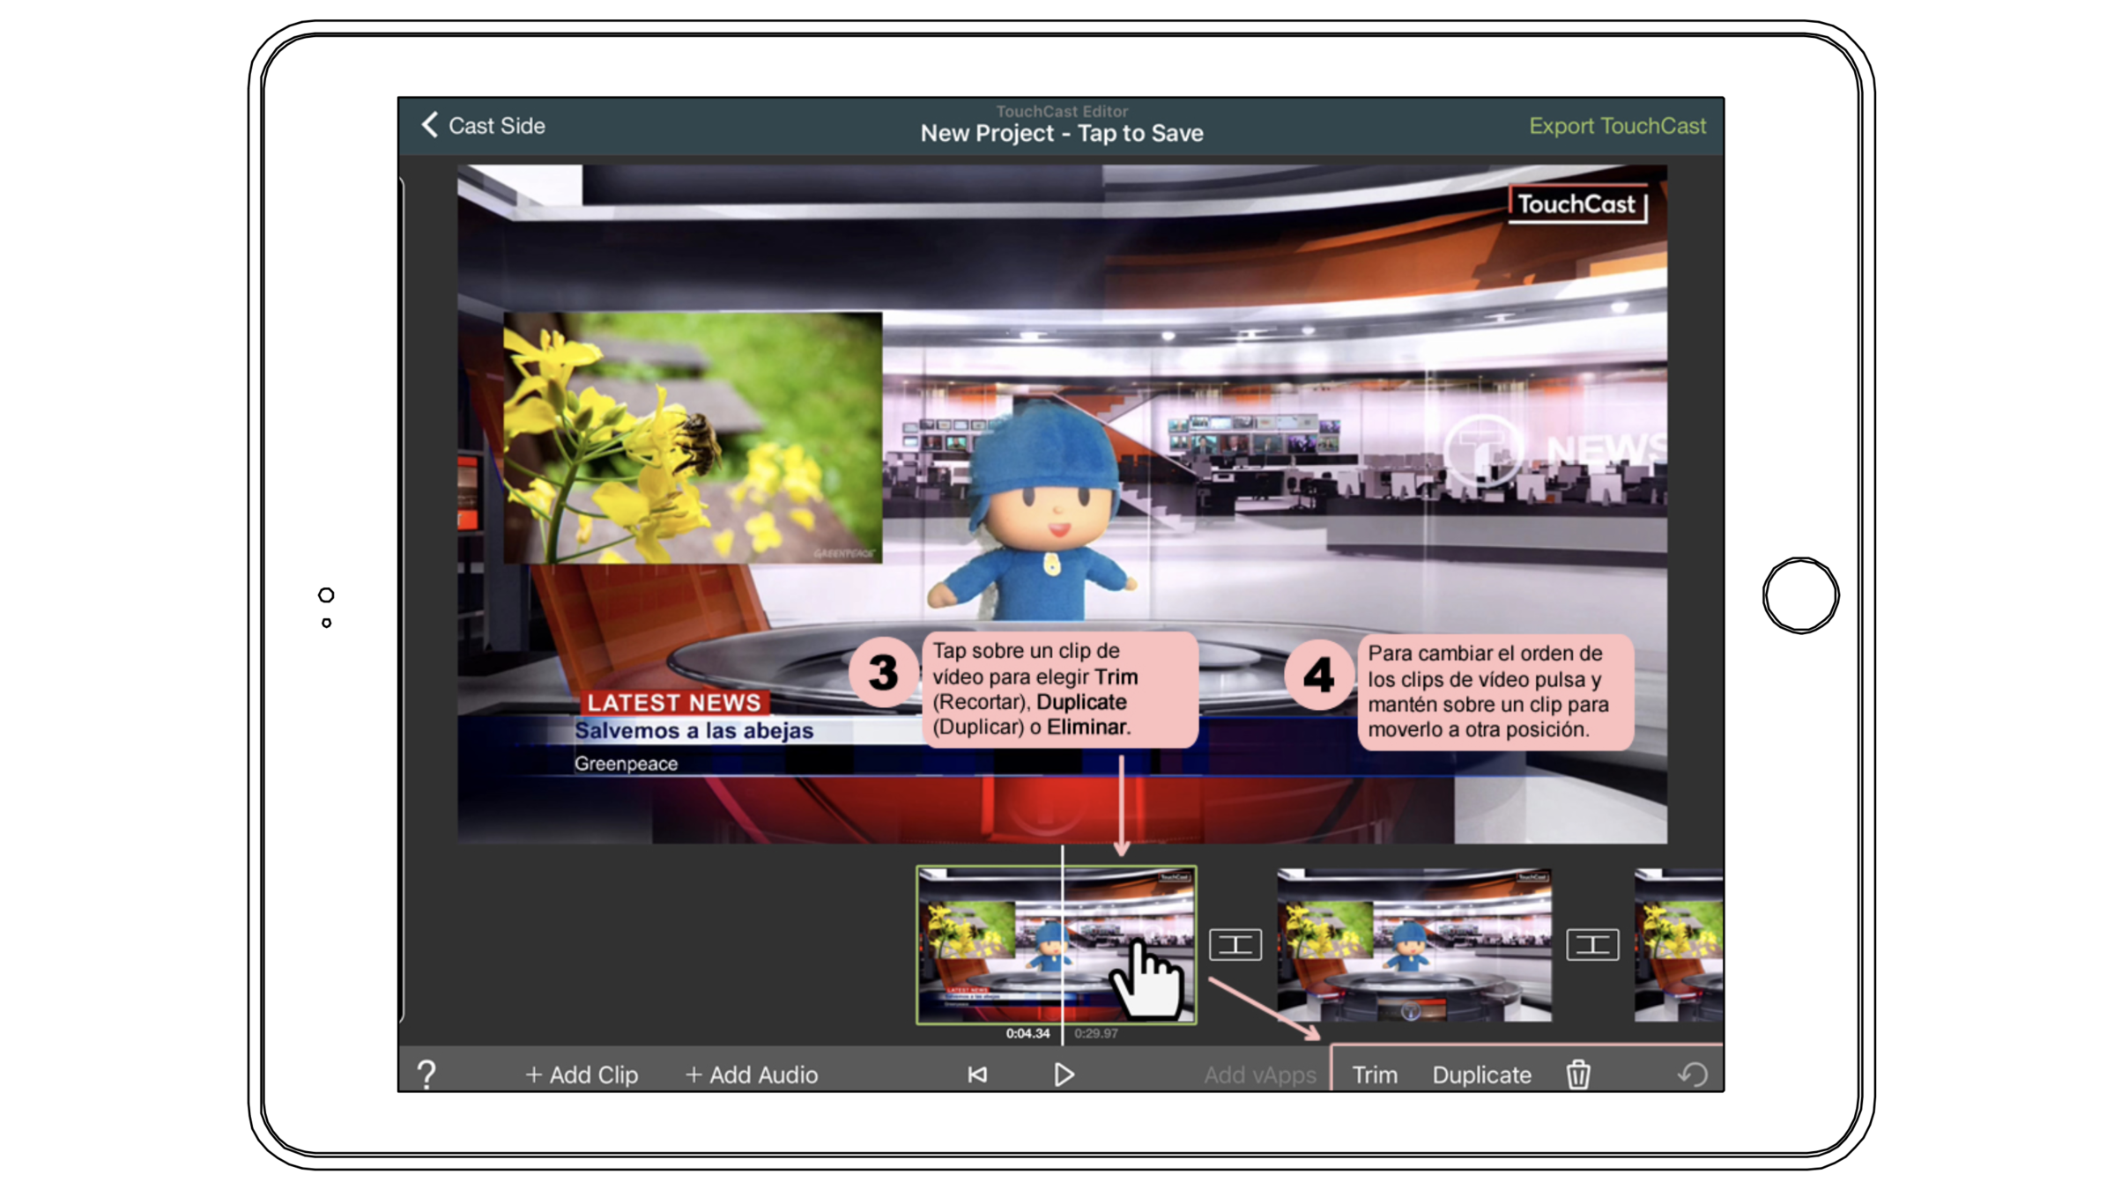Tap the help question mark icon

pos(427,1074)
